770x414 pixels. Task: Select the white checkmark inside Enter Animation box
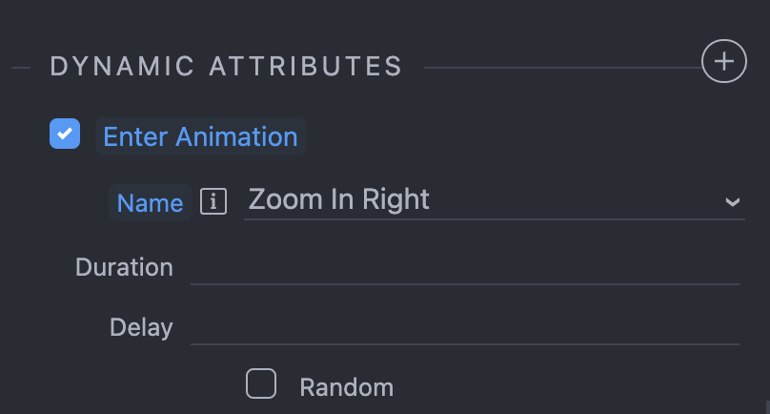tap(65, 134)
